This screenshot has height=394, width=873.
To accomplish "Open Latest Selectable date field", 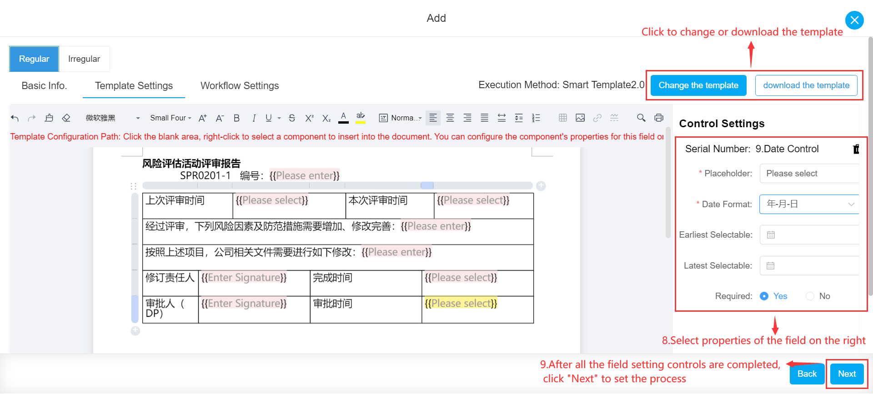I will tap(809, 266).
